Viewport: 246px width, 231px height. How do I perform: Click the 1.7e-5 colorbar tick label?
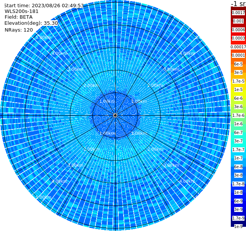coord(238,81)
